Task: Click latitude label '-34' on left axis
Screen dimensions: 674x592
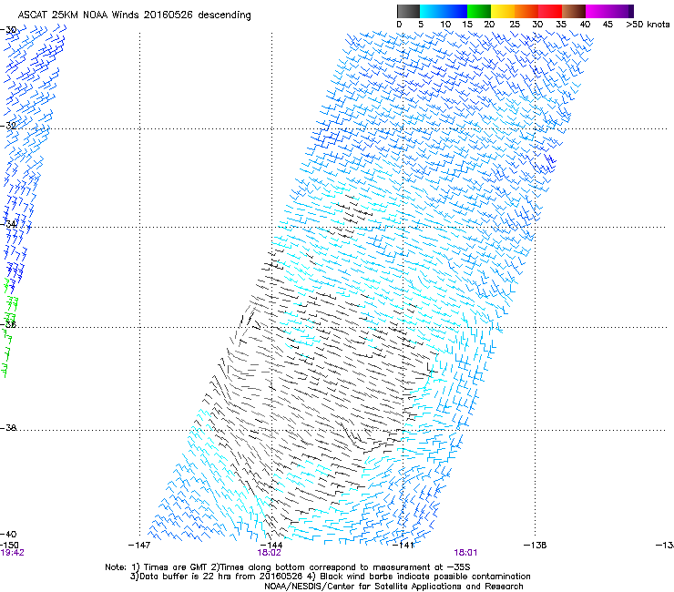Action: click(x=8, y=224)
